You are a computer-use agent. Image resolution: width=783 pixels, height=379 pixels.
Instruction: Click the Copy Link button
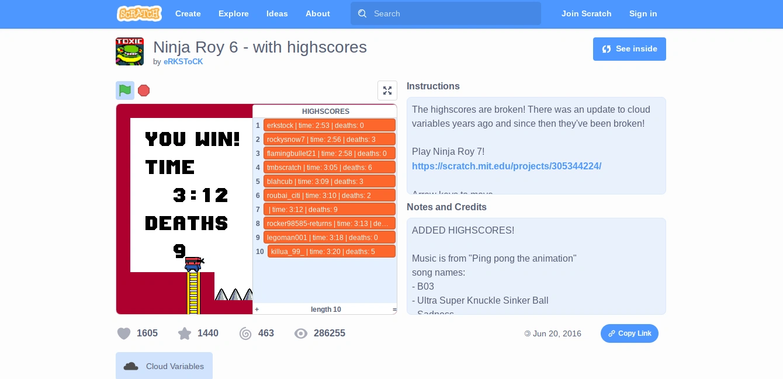629,333
